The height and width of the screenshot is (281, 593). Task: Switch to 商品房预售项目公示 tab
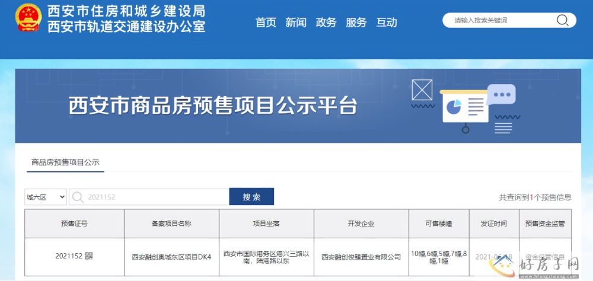[x=65, y=162]
